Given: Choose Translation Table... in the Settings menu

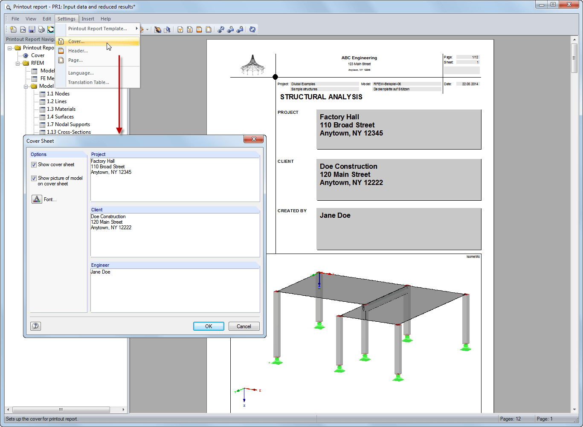Looking at the screenshot, I should [x=98, y=82].
